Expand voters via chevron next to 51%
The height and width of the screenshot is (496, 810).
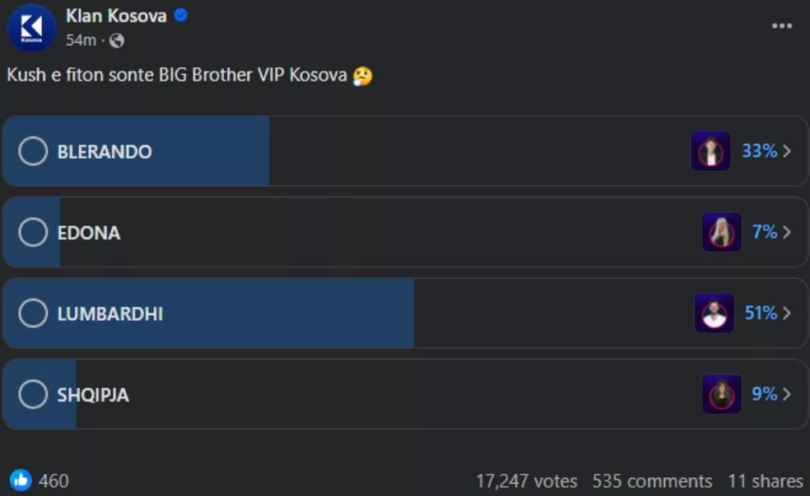[x=787, y=313]
